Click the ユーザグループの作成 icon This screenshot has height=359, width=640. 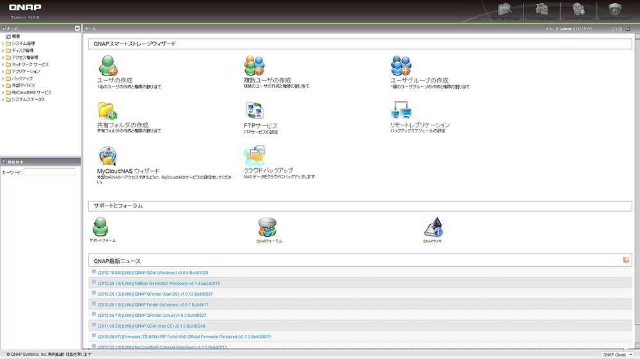(x=401, y=66)
